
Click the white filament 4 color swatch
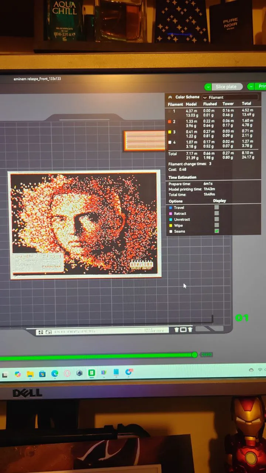point(170,142)
